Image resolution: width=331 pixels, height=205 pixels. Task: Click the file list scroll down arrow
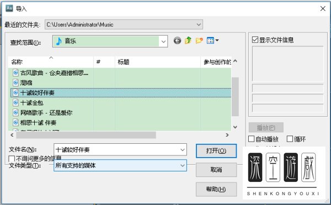click(x=235, y=127)
